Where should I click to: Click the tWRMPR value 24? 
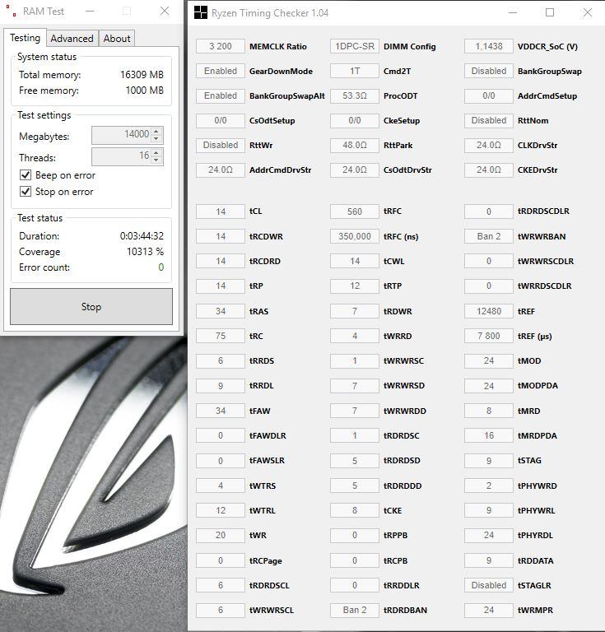(489, 610)
